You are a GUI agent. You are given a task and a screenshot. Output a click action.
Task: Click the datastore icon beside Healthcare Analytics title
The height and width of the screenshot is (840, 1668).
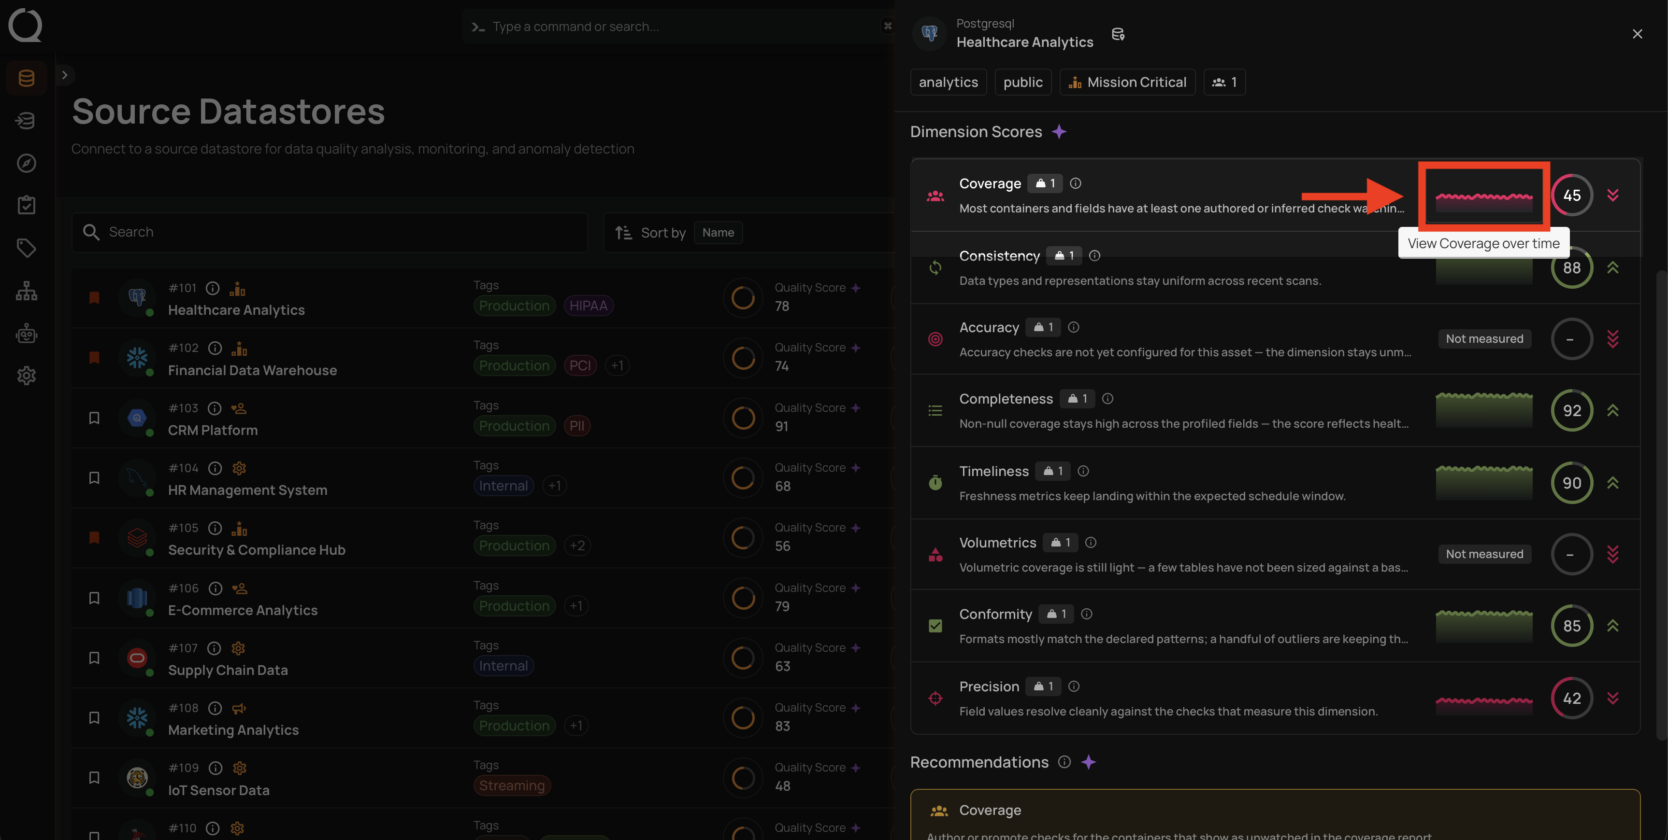tap(1118, 34)
